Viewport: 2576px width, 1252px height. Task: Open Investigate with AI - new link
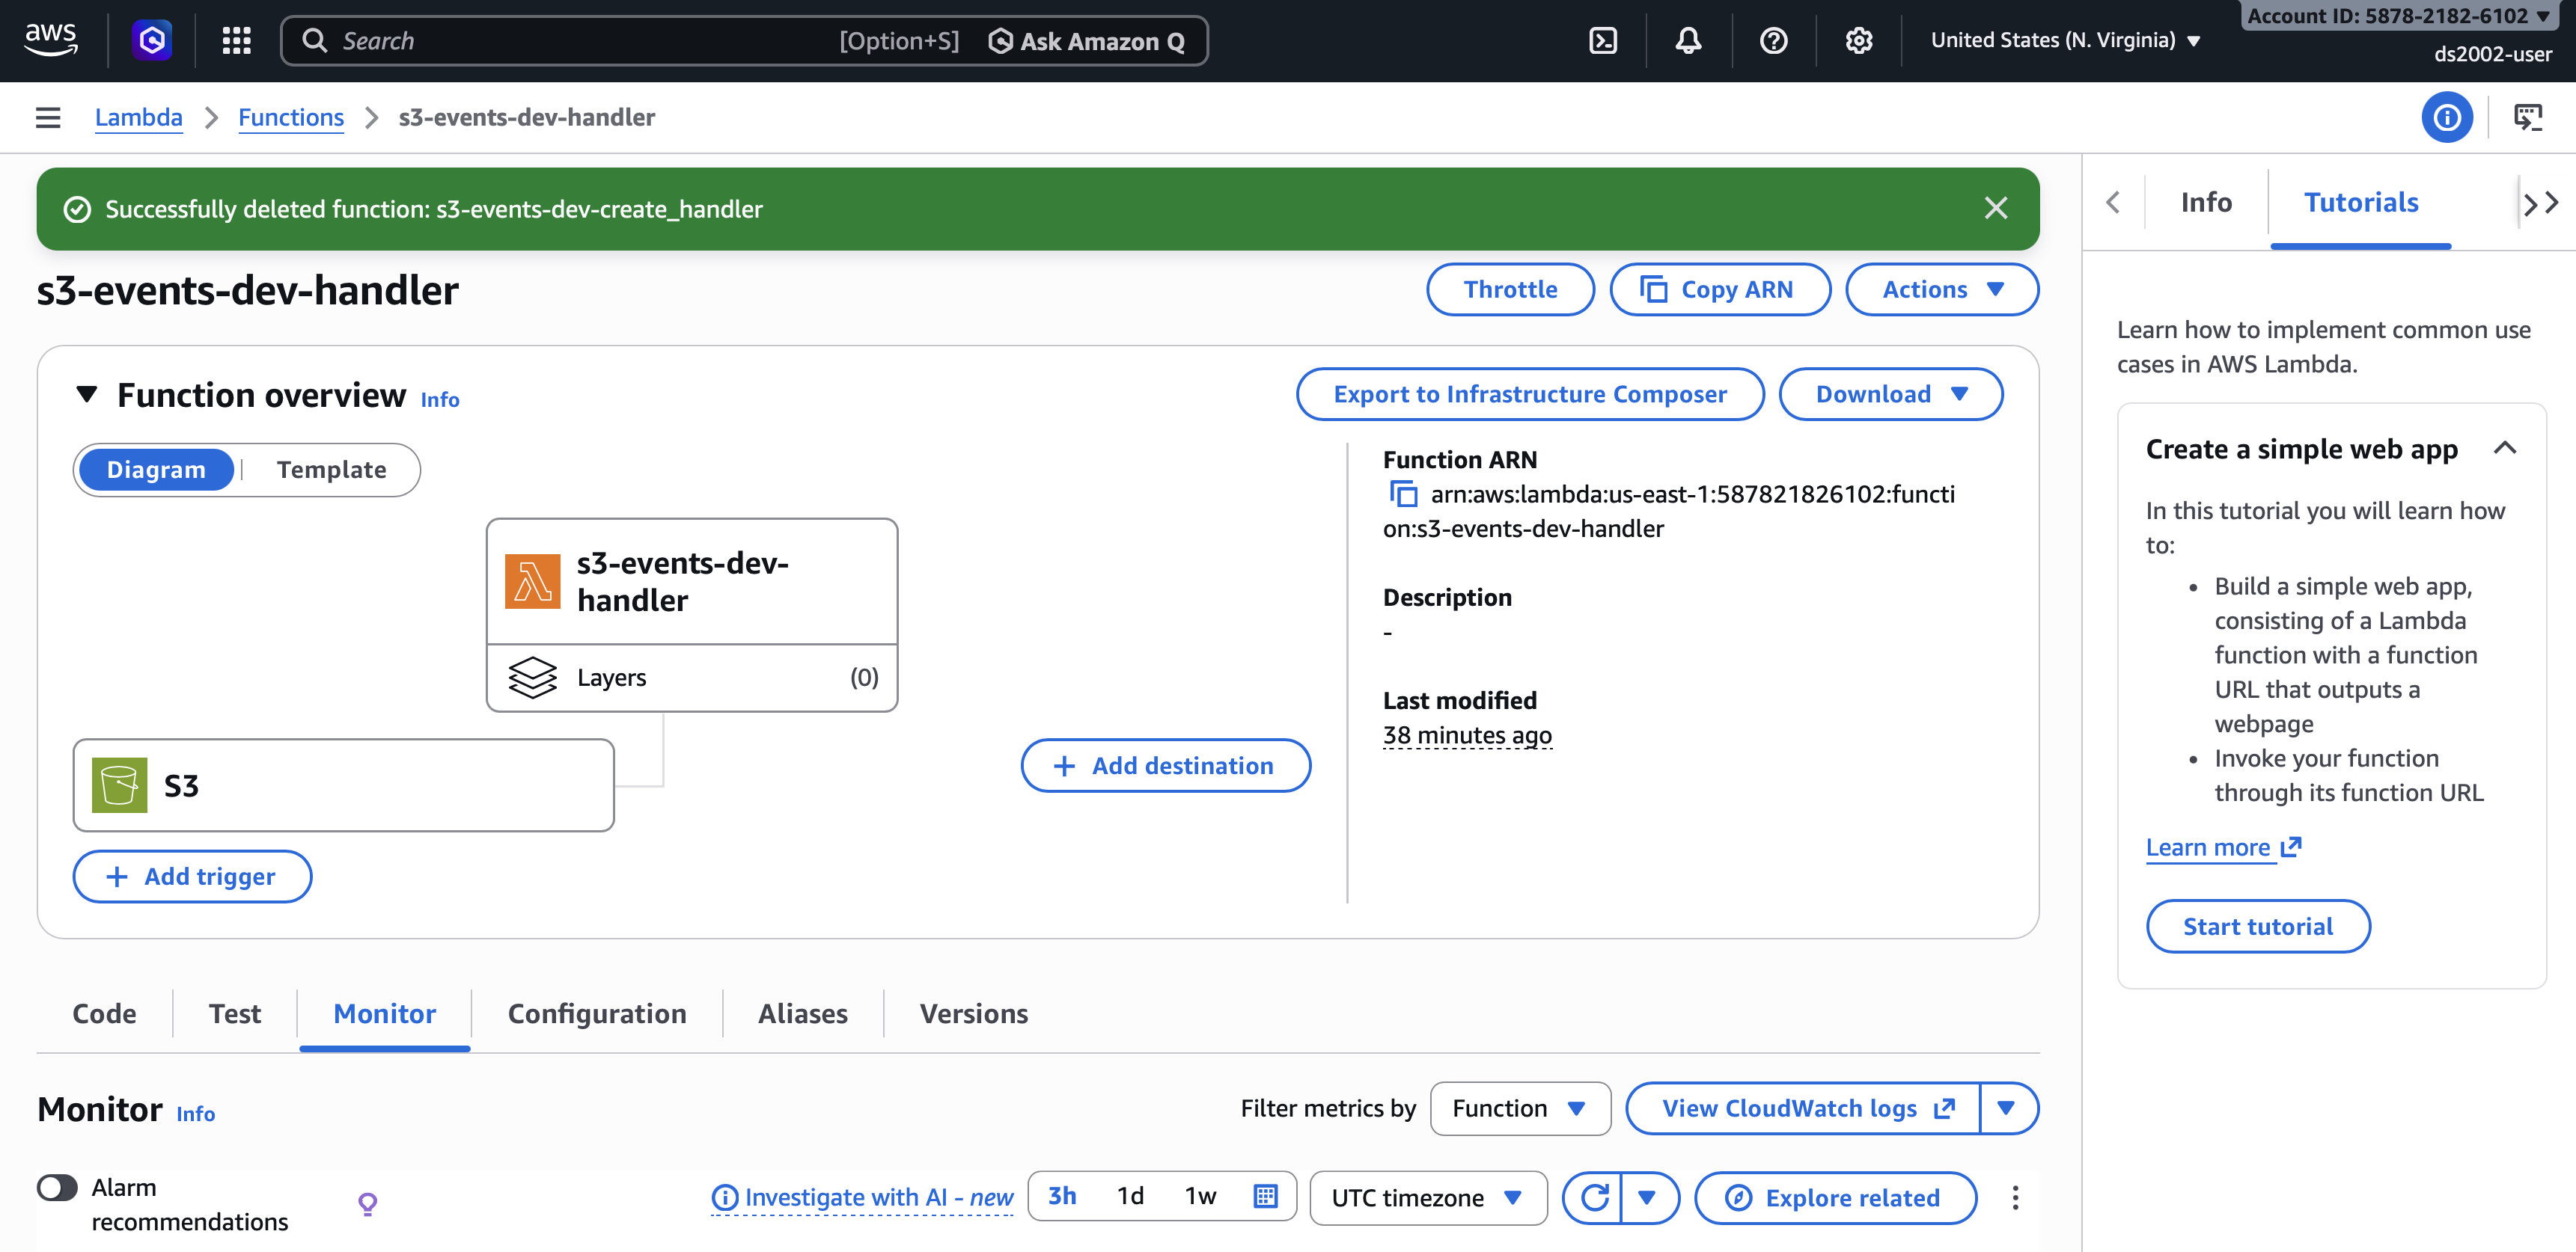pyautogui.click(x=862, y=1197)
